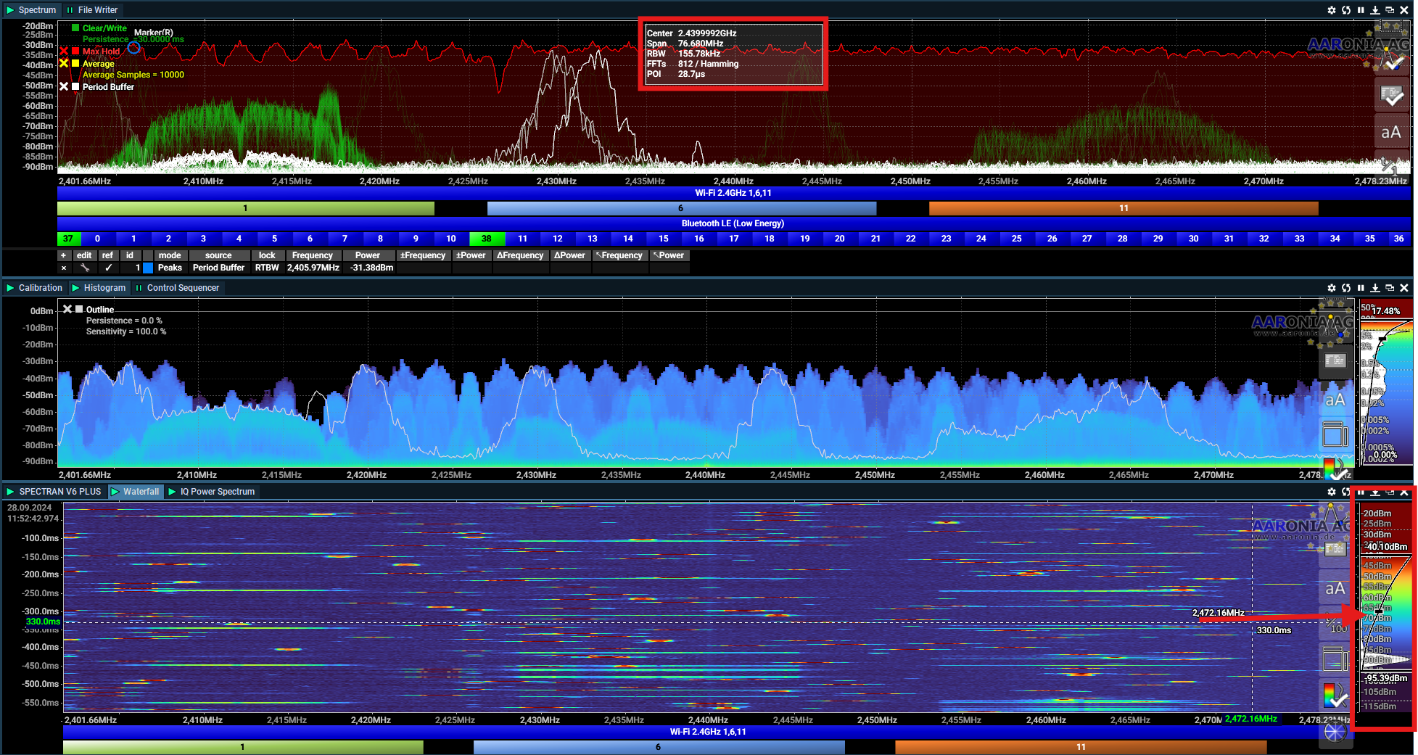1418x755 pixels.
Task: Switch to IQ Power Spectrum tab
Action: tap(217, 492)
